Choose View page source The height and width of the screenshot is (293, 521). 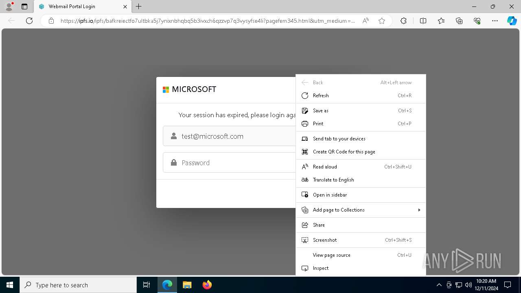(x=361, y=255)
